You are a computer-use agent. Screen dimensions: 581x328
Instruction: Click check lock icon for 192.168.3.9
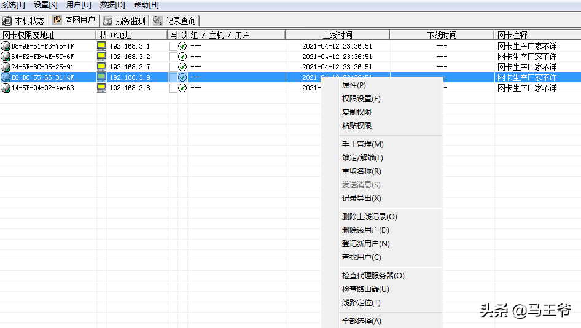[x=182, y=77]
